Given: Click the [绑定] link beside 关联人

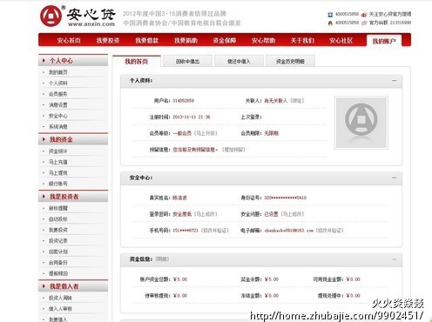Looking at the screenshot, I should (x=297, y=101).
